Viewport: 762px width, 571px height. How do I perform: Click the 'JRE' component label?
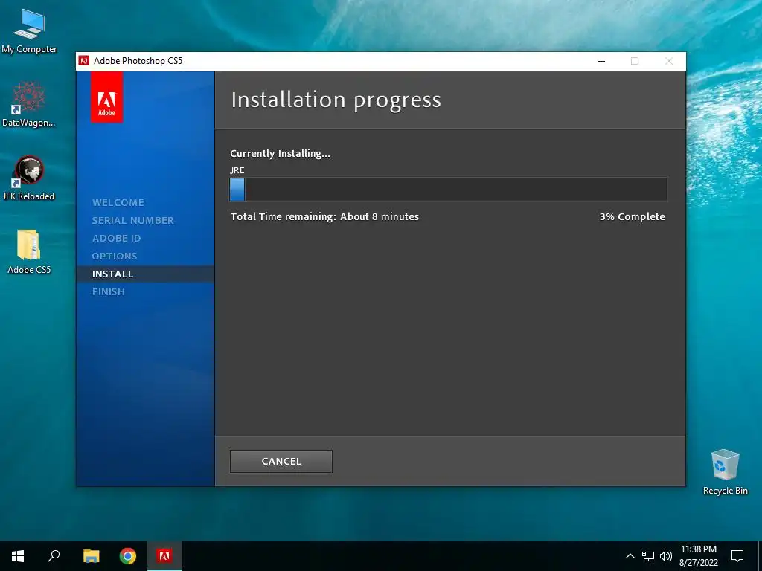(x=237, y=170)
